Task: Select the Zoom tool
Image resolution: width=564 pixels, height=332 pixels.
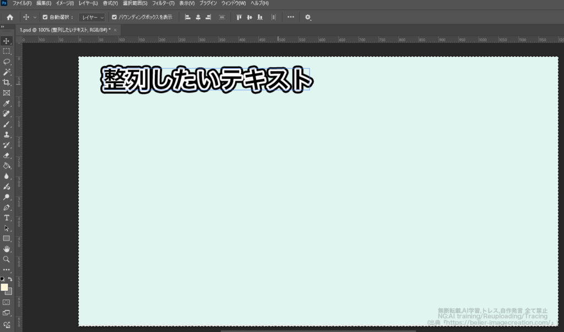Action: (x=7, y=259)
